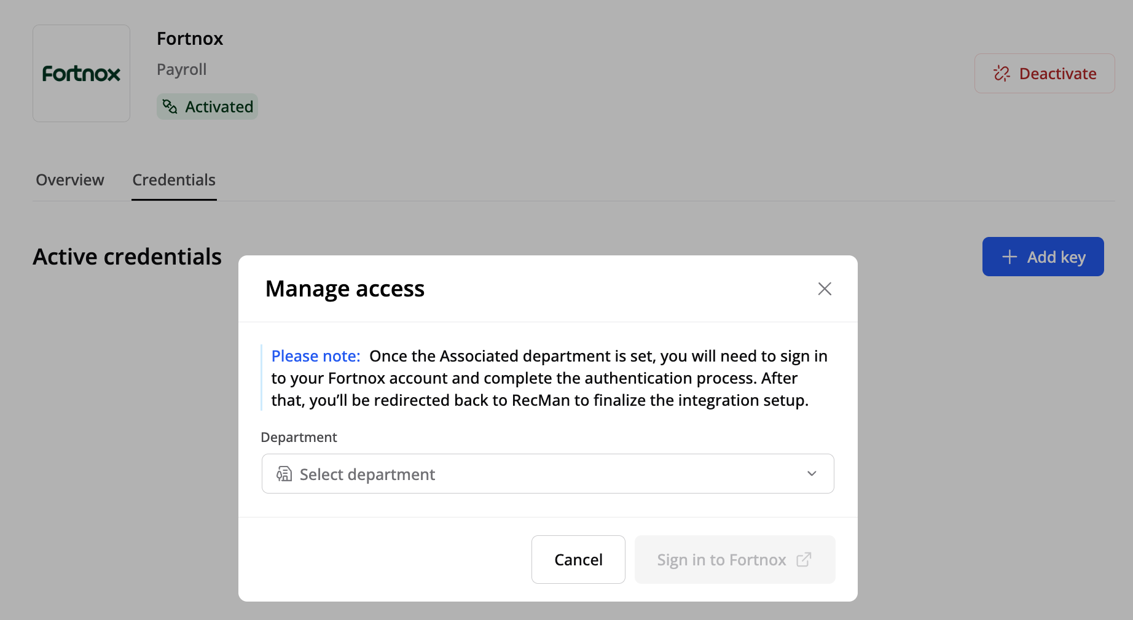This screenshot has width=1133, height=620.
Task: Click the external-link icon on Sign in to Fortnox
Action: tap(804, 560)
